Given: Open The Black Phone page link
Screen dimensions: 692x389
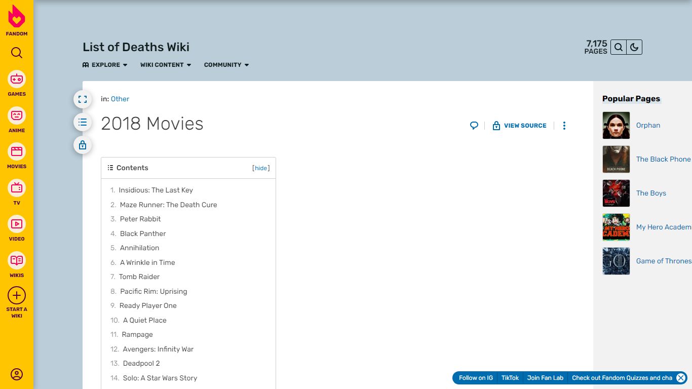Looking at the screenshot, I should (664, 159).
